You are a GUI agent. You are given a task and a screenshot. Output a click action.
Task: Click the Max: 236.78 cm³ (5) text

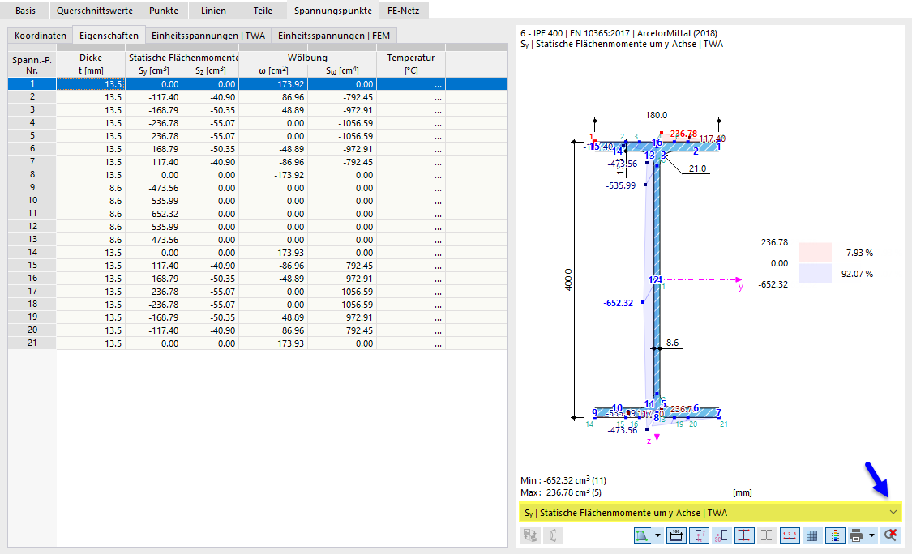(561, 492)
